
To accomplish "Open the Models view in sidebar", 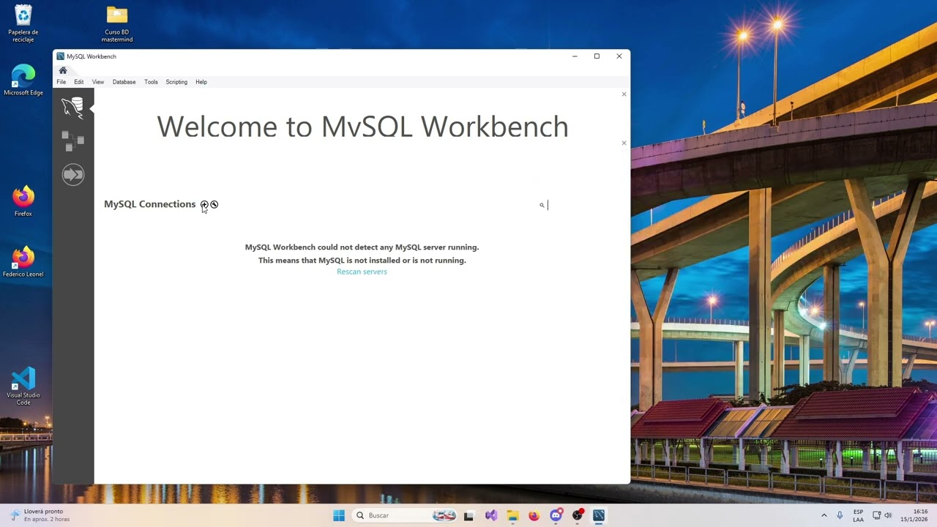I will pos(72,141).
